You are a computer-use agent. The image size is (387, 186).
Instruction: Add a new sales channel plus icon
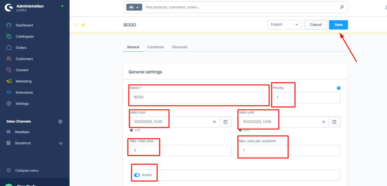tap(60, 121)
